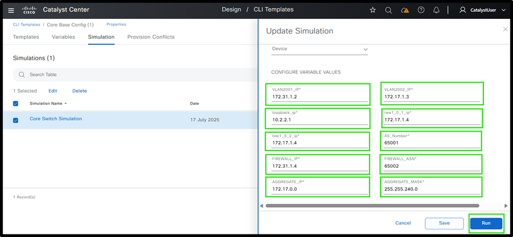Sort by Simulation Name arrow
The height and width of the screenshot is (237, 513).
[65, 104]
